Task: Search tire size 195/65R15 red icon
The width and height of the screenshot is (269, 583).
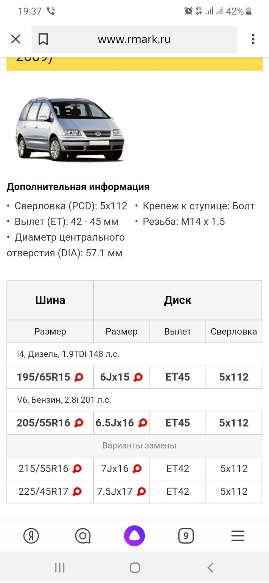Action: 79,377
